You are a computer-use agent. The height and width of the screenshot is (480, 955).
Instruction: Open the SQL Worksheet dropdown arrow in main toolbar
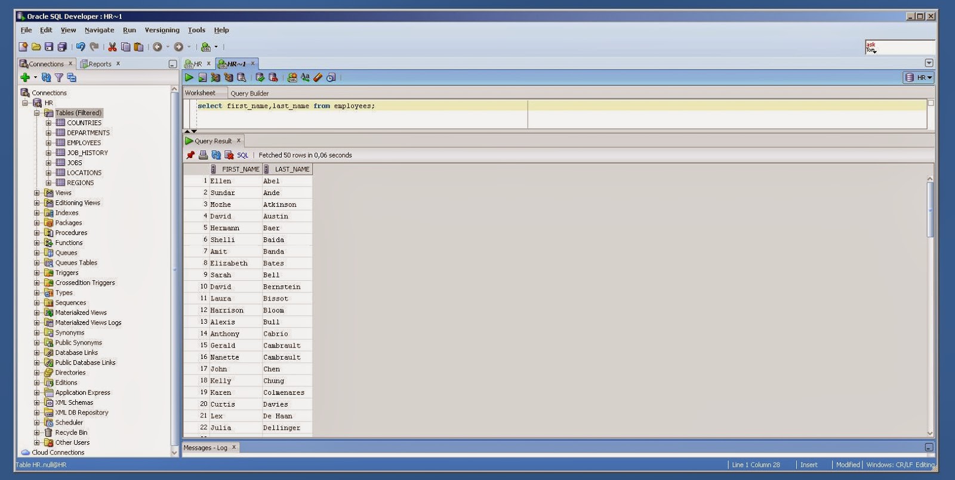pos(216,47)
